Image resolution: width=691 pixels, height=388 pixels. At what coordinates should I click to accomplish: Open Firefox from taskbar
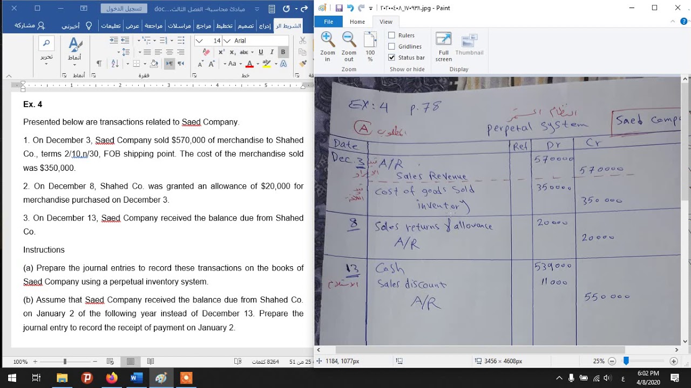pyautogui.click(x=111, y=378)
